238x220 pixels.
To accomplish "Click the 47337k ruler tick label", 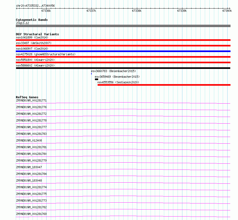I will tap(91, 11).
